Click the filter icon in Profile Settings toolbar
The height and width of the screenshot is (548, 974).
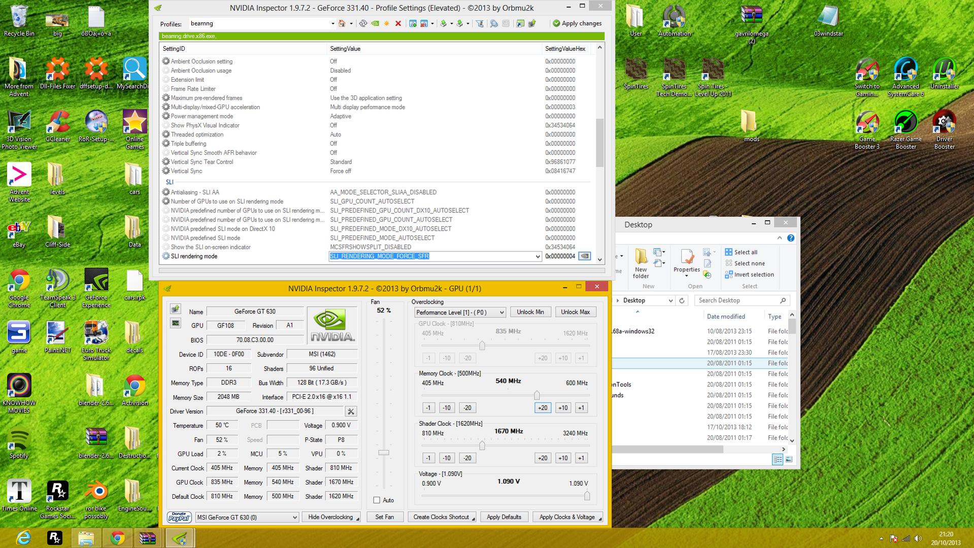point(480,23)
